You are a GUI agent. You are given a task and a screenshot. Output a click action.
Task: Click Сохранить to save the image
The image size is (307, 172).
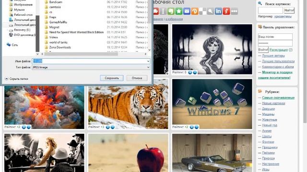point(112,78)
